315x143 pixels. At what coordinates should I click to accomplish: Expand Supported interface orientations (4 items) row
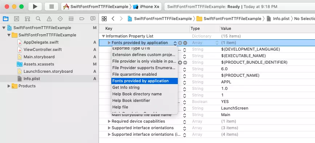109,134
